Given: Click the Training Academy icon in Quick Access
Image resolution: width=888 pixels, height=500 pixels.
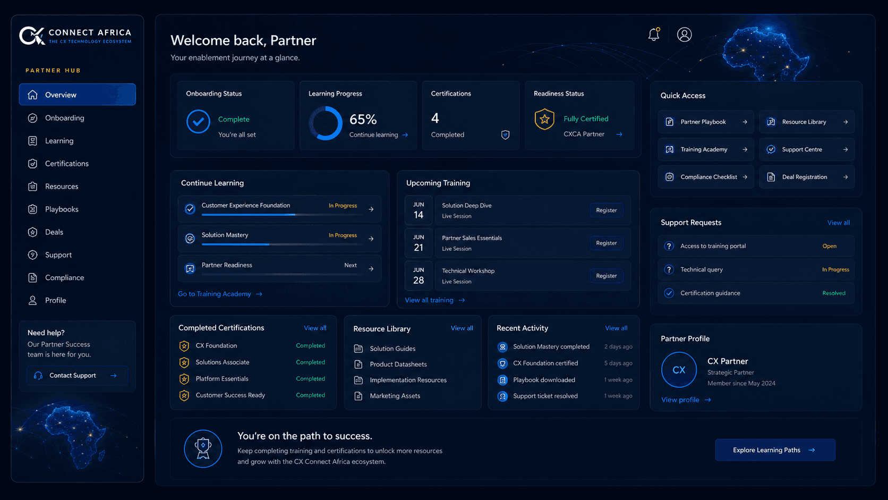Looking at the screenshot, I should 669,150.
